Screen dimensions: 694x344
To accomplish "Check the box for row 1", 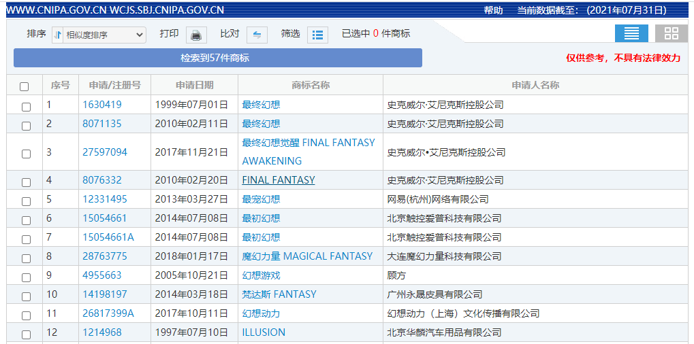I will (x=26, y=107).
